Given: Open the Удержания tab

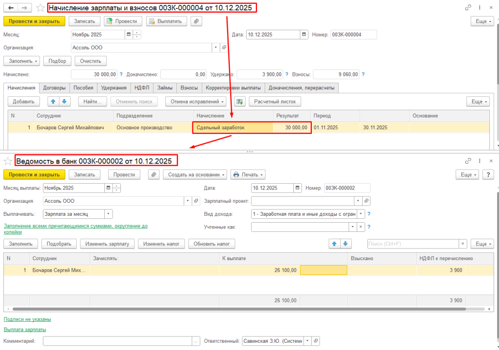Looking at the screenshot, I should pyautogui.click(x=114, y=88).
